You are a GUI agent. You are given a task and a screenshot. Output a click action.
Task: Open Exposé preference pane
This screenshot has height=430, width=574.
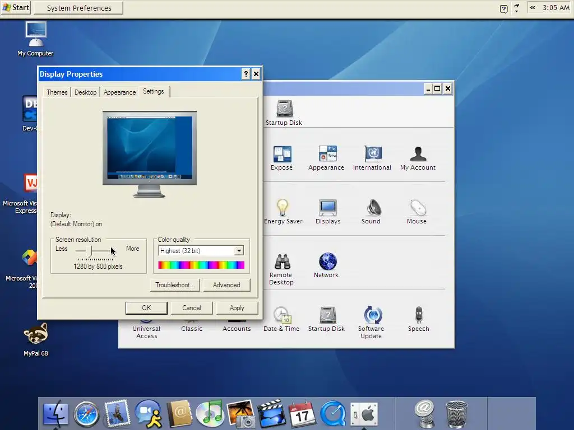pos(282,158)
